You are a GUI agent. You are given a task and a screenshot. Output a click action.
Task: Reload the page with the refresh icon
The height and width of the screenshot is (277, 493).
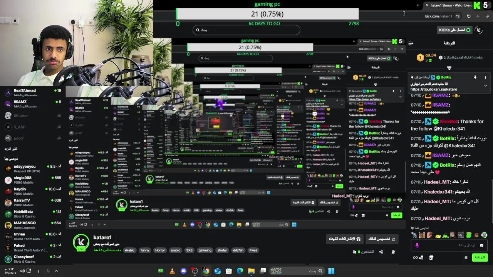click(469, 16)
